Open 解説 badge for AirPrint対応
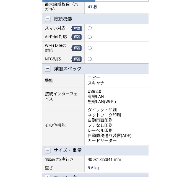Viewport: 177px width, 177px height. (x=76, y=37)
